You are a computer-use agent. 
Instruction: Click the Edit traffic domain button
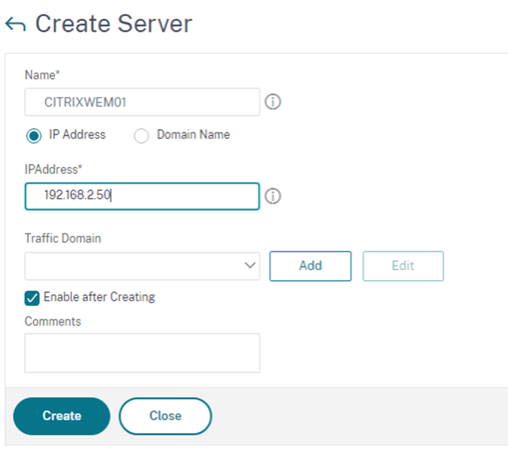(x=403, y=266)
